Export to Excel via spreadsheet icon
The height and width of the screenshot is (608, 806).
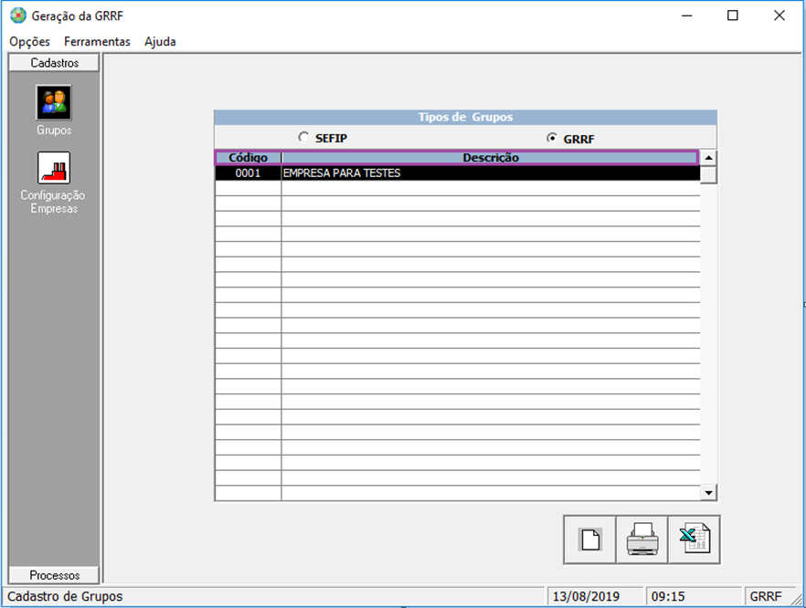(x=694, y=540)
